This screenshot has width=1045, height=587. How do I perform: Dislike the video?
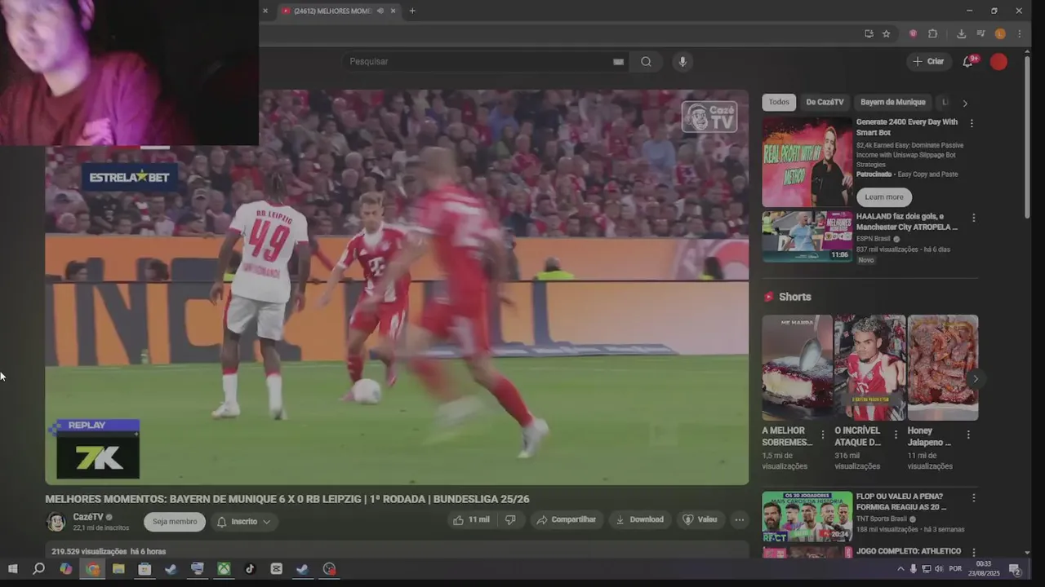510,520
